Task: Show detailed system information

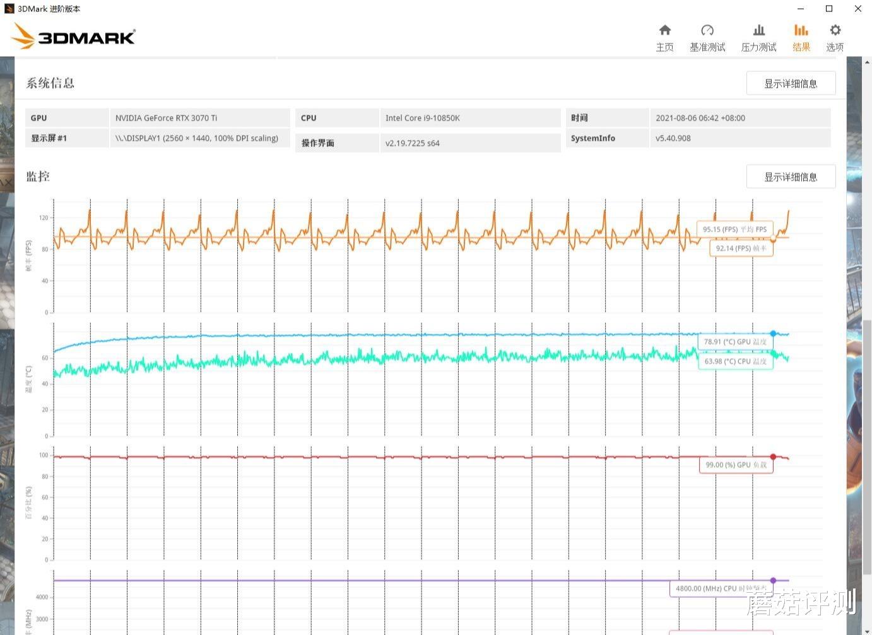Action: pos(791,83)
